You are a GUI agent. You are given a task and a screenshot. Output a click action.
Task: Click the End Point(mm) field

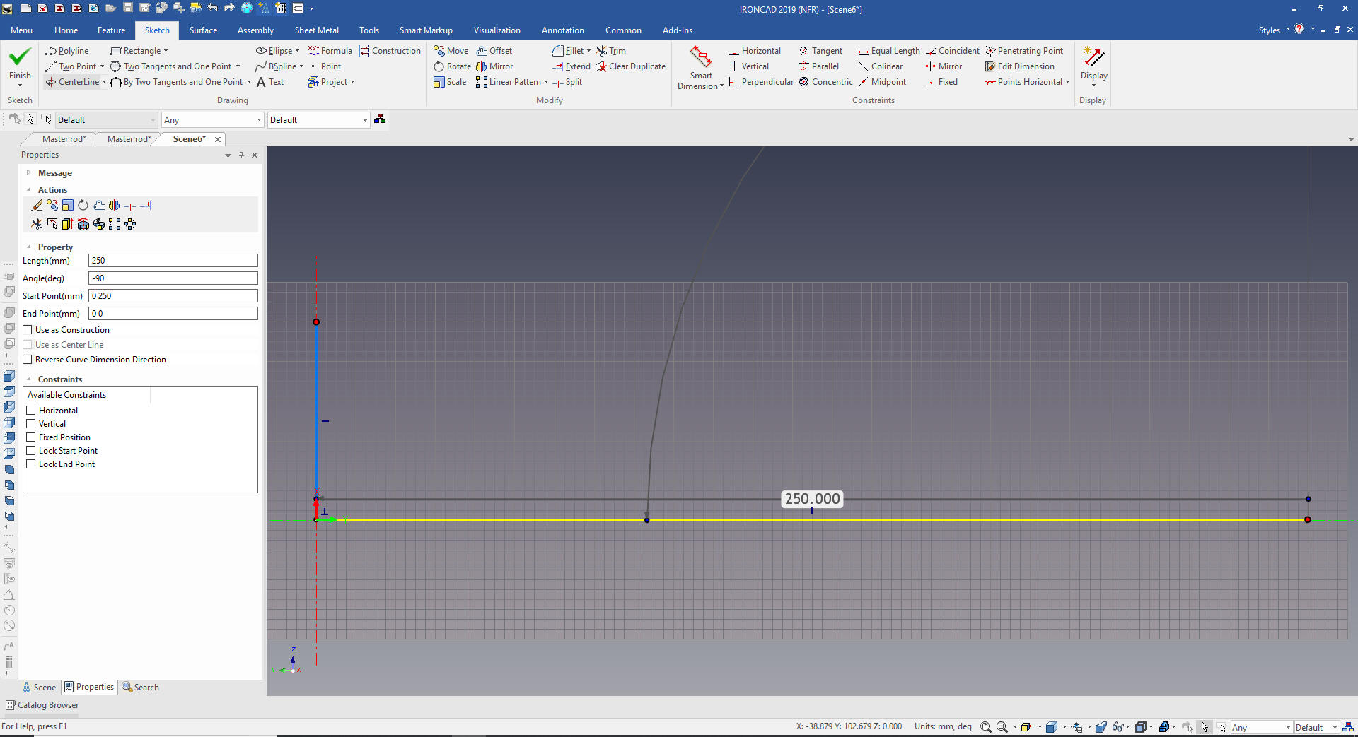[x=173, y=314]
